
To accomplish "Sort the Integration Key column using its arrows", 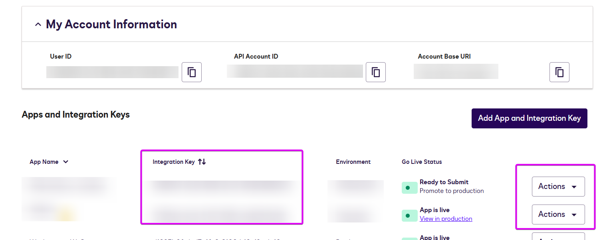I will [202, 161].
